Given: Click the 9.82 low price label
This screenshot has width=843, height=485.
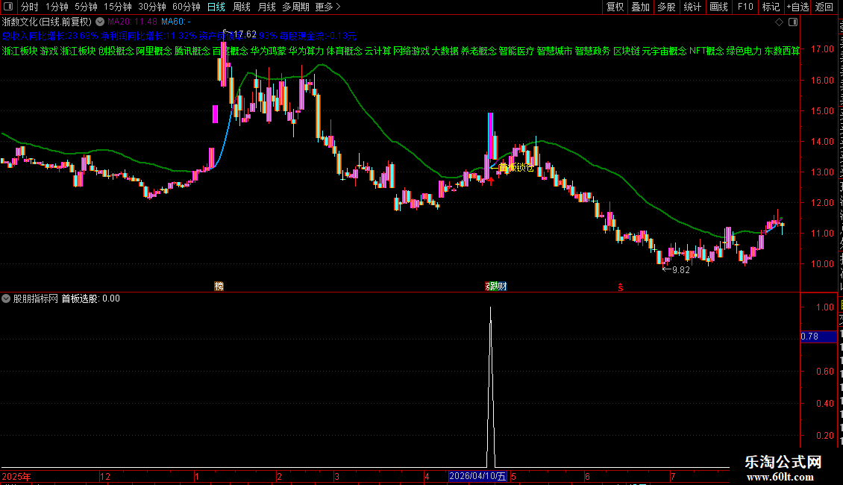Looking at the screenshot, I should coord(680,270).
